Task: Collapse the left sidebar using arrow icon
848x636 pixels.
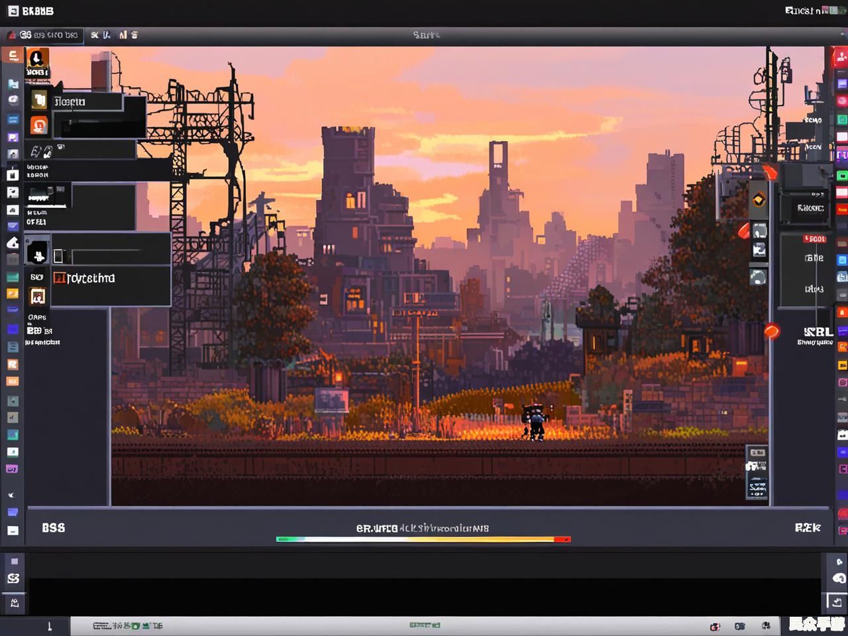Action: tap(11, 495)
